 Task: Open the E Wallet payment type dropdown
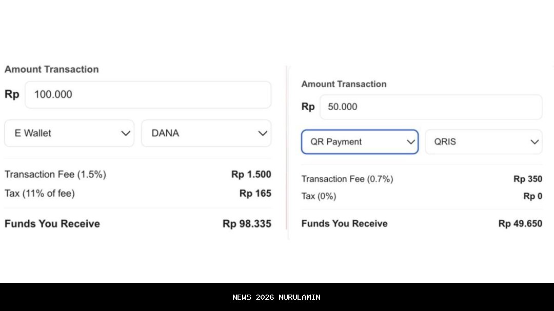tap(69, 133)
